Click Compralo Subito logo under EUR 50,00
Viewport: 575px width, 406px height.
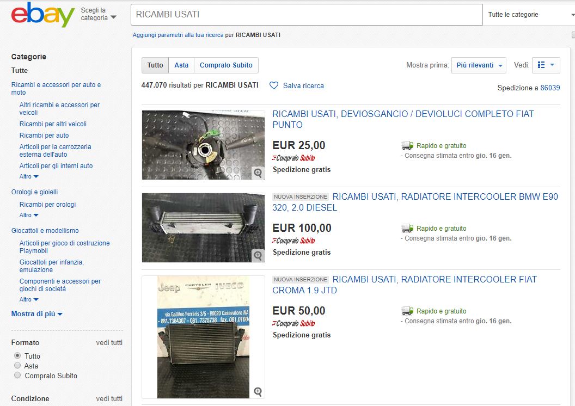coord(293,324)
